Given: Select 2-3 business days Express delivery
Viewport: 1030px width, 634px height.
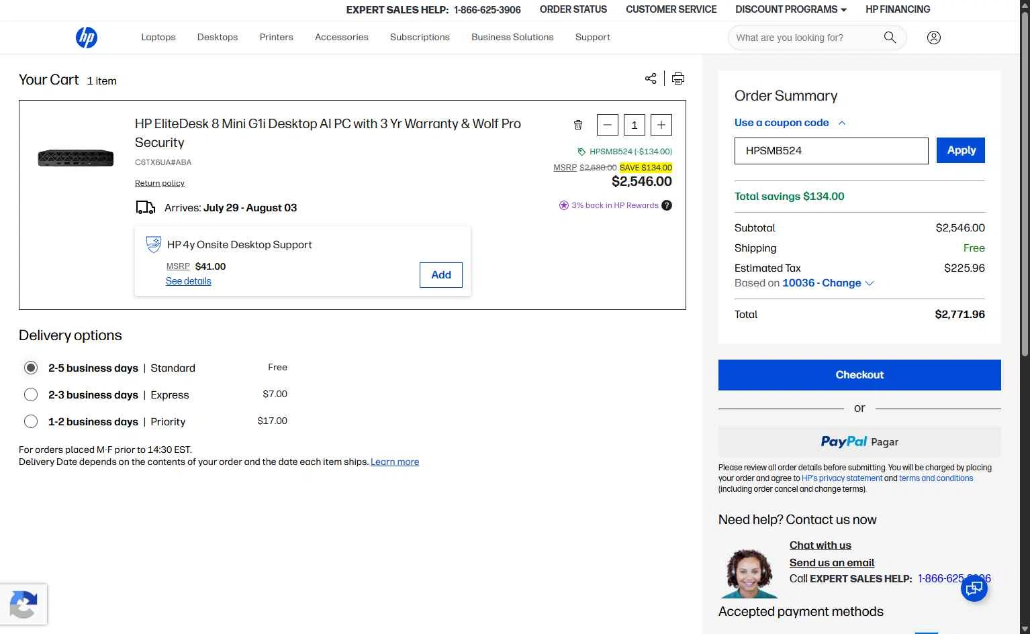Looking at the screenshot, I should pos(31,394).
